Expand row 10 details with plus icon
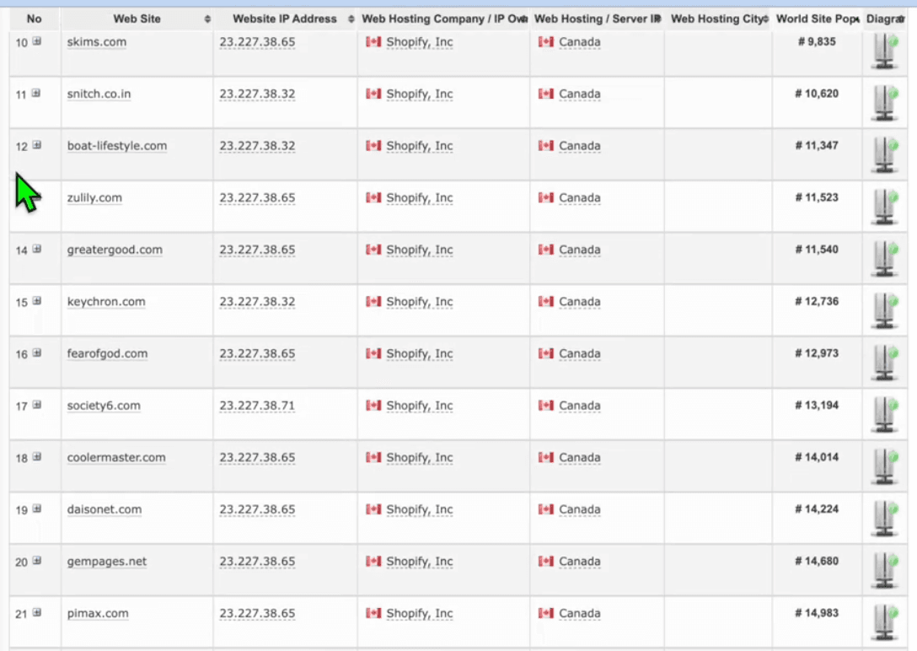917x651 pixels. point(36,41)
